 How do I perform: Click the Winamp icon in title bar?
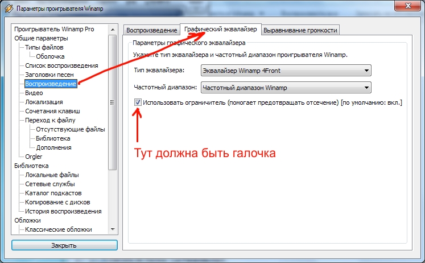[9, 9]
